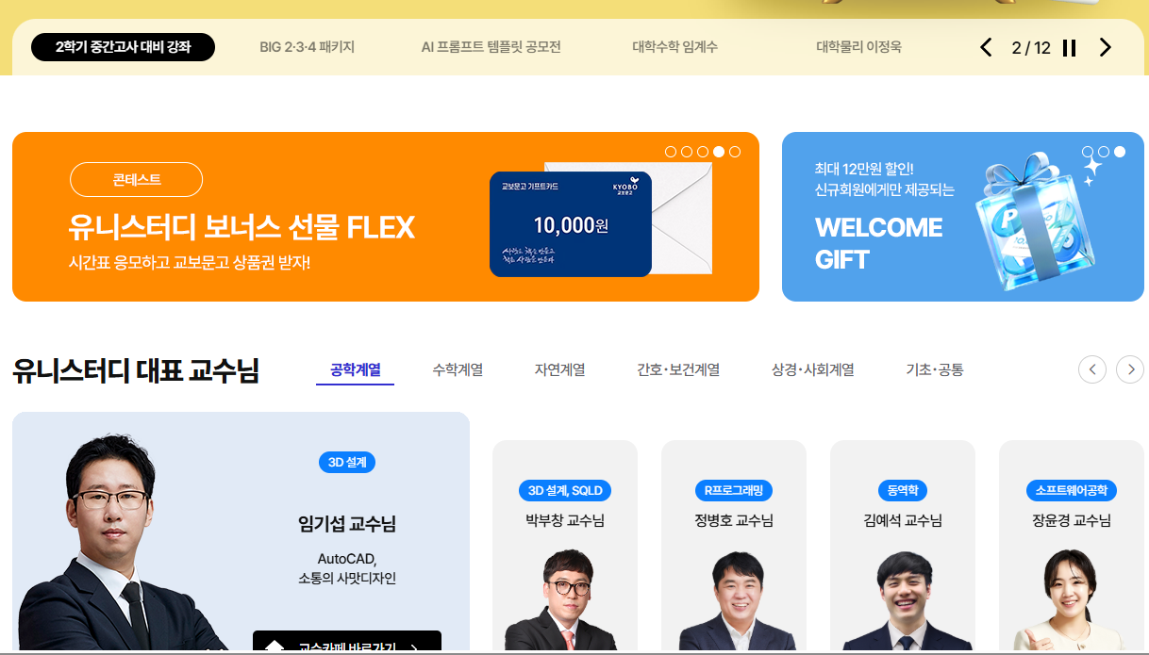The width and height of the screenshot is (1149, 655).
Task: Open the WELCOME GIFT banner
Action: click(x=963, y=217)
